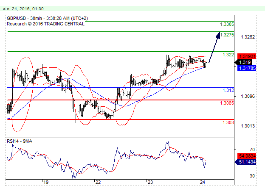Click the Research 2016 TRADING CENTRAL text
The image size is (265, 194).
point(45,24)
